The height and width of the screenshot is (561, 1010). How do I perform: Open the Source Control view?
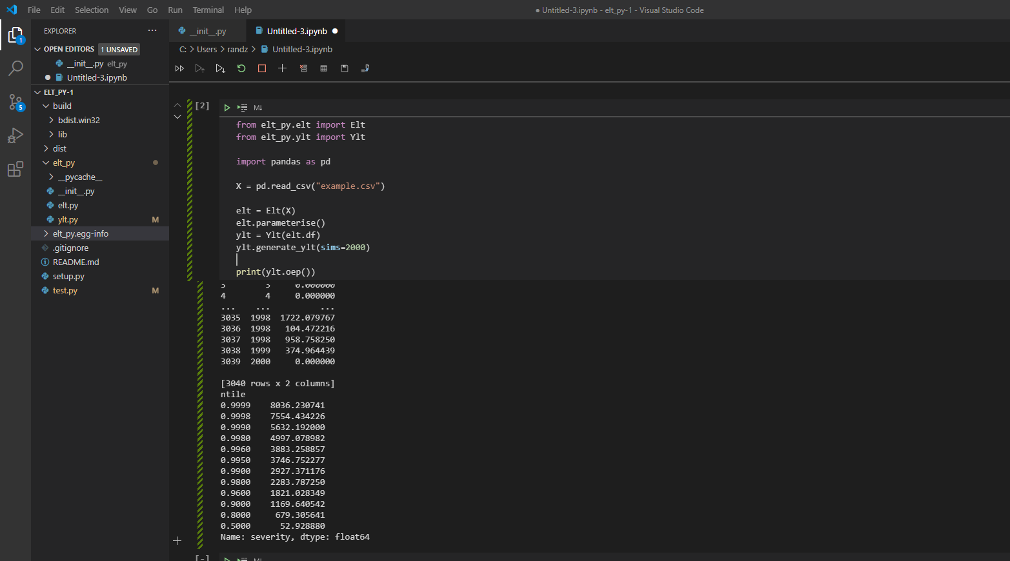point(15,102)
